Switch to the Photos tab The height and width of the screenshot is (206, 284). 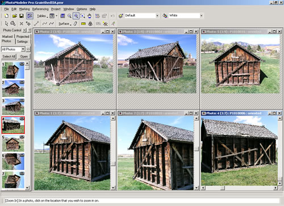(7, 41)
